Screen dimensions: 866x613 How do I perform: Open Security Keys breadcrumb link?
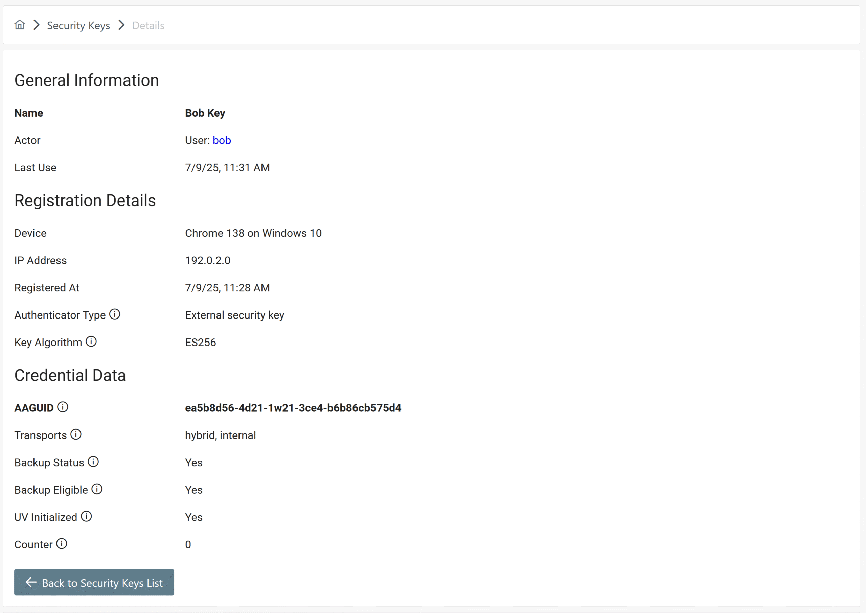pos(78,25)
